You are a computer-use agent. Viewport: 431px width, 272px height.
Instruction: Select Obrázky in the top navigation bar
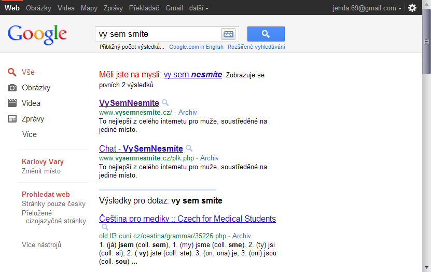tap(39, 8)
